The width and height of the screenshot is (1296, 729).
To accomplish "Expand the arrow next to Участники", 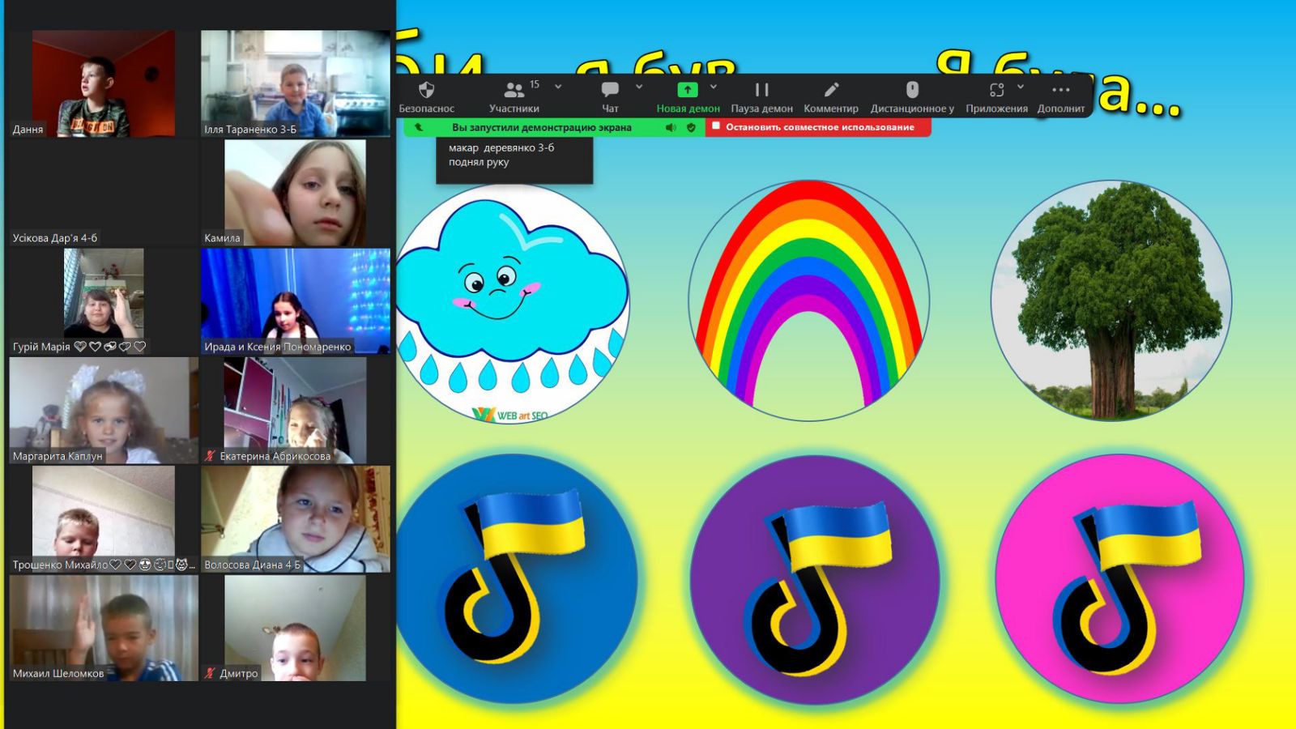I will [558, 86].
